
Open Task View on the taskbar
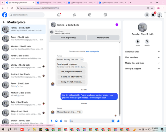[x=16, y=129]
